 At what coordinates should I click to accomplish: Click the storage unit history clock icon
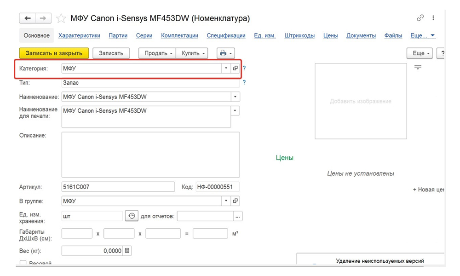coord(132,216)
